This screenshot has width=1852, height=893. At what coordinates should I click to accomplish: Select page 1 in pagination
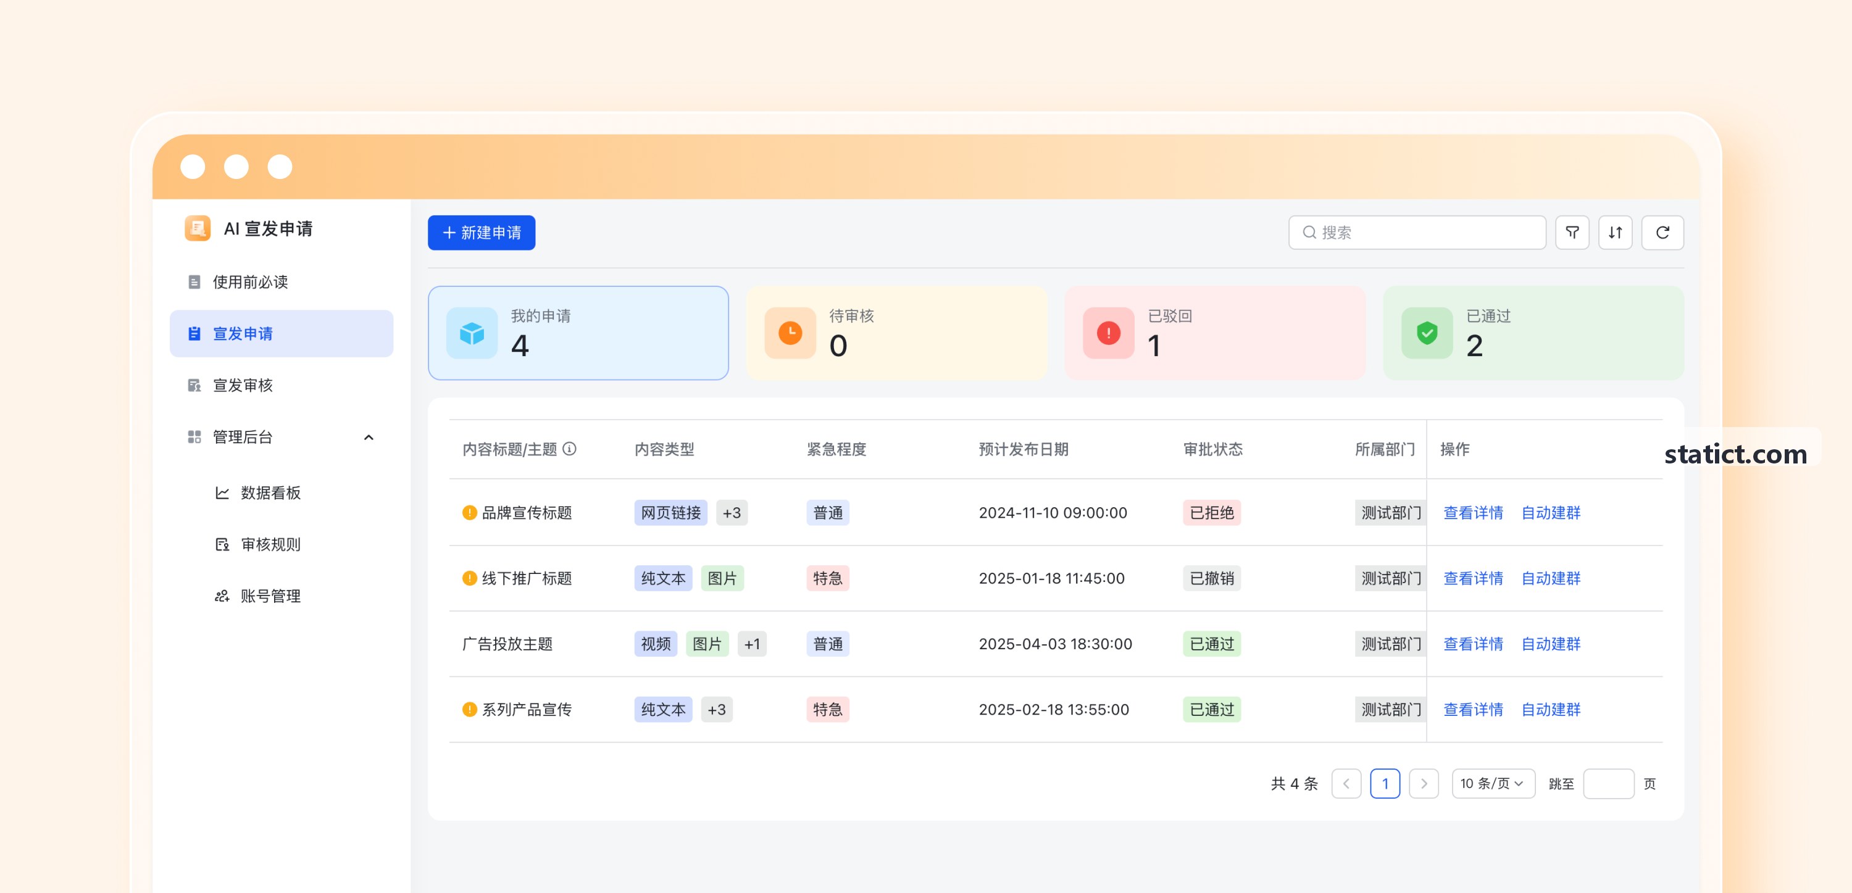click(x=1385, y=784)
